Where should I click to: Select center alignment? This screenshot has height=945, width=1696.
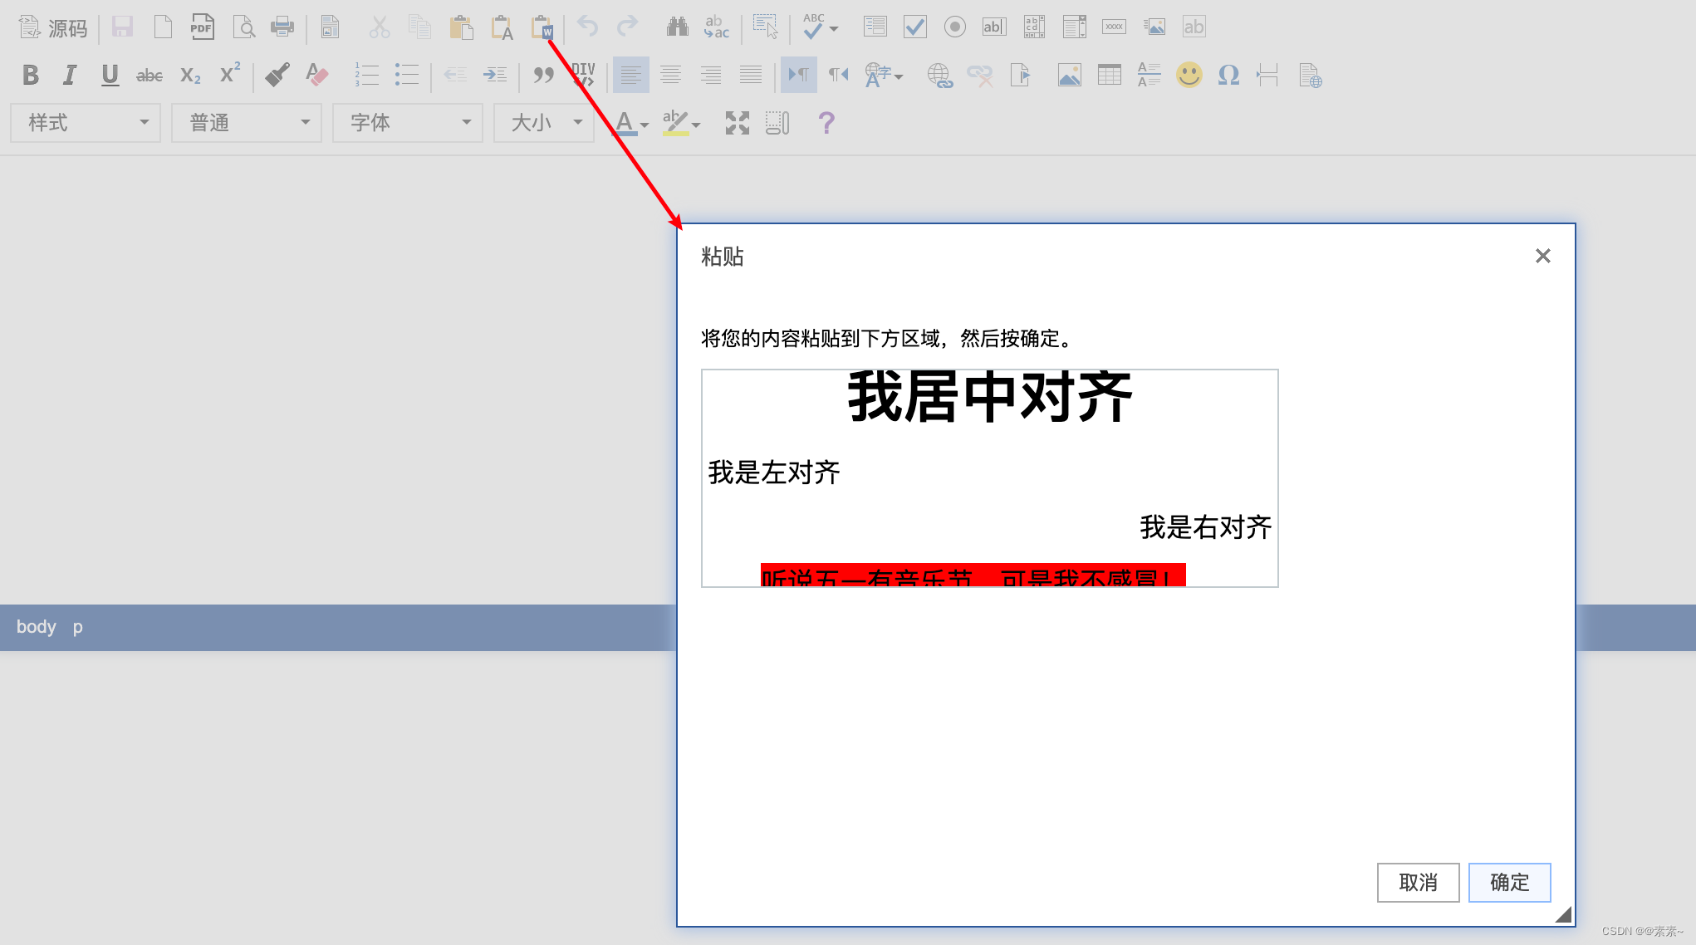pyautogui.click(x=670, y=76)
